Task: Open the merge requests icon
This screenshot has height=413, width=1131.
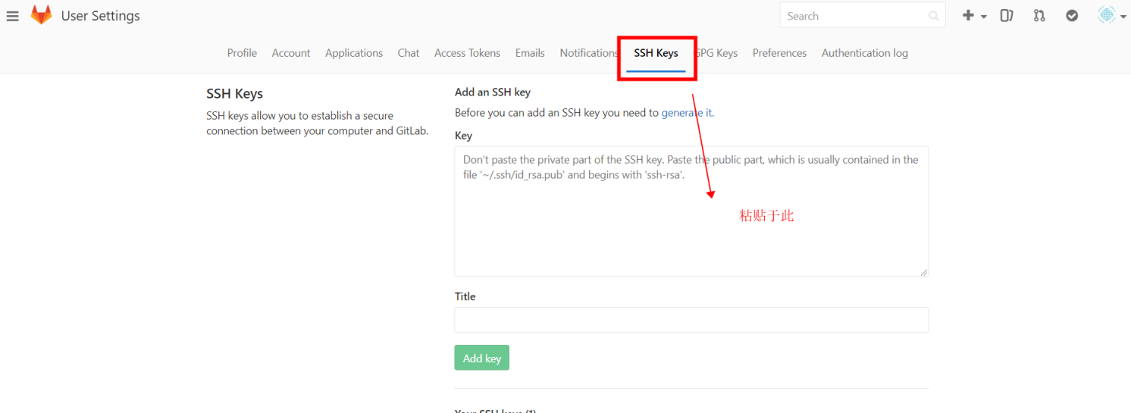Action: coord(1039,15)
